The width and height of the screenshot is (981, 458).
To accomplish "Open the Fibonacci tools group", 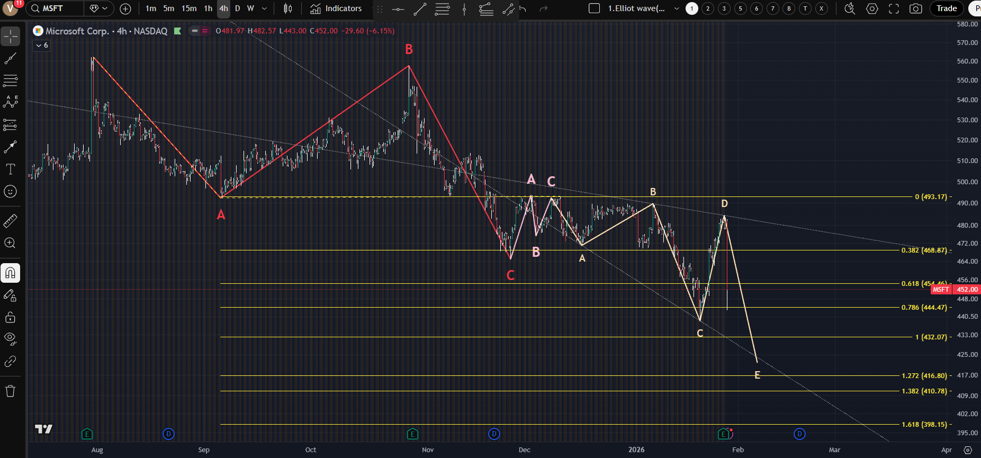I will (x=10, y=80).
